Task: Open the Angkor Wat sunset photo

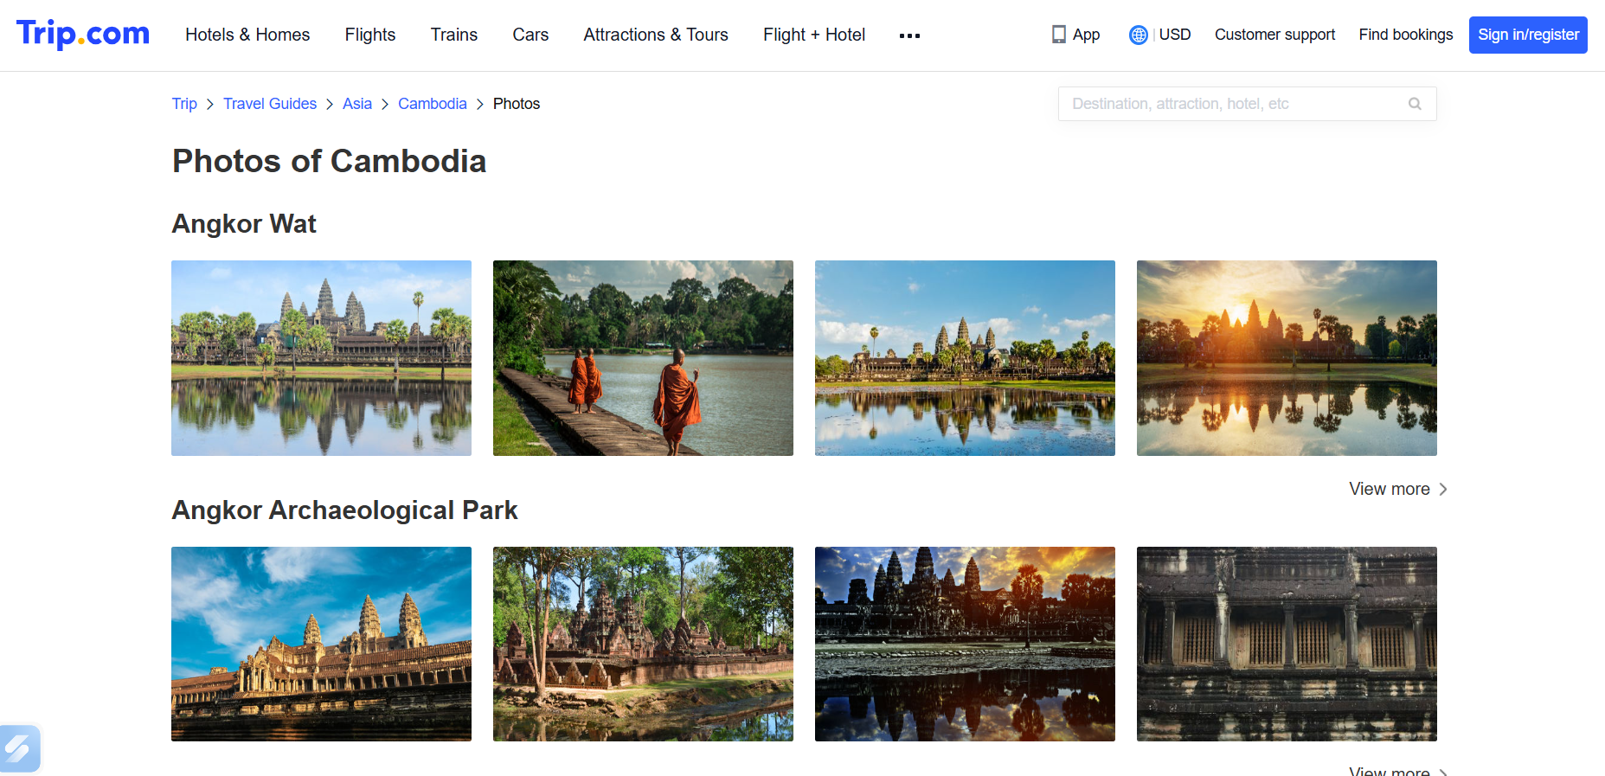Action: coord(1287,358)
